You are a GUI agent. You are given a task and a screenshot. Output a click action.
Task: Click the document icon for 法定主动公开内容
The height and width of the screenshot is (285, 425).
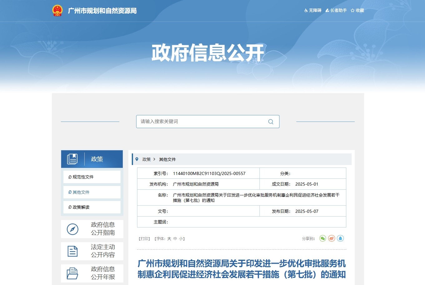click(72, 251)
